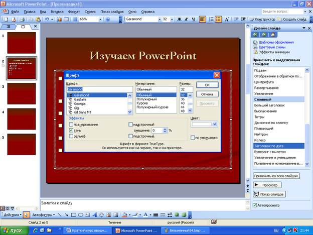The image size is (313, 235).
Task: Click the bulleted list icon
Action: 218,19
